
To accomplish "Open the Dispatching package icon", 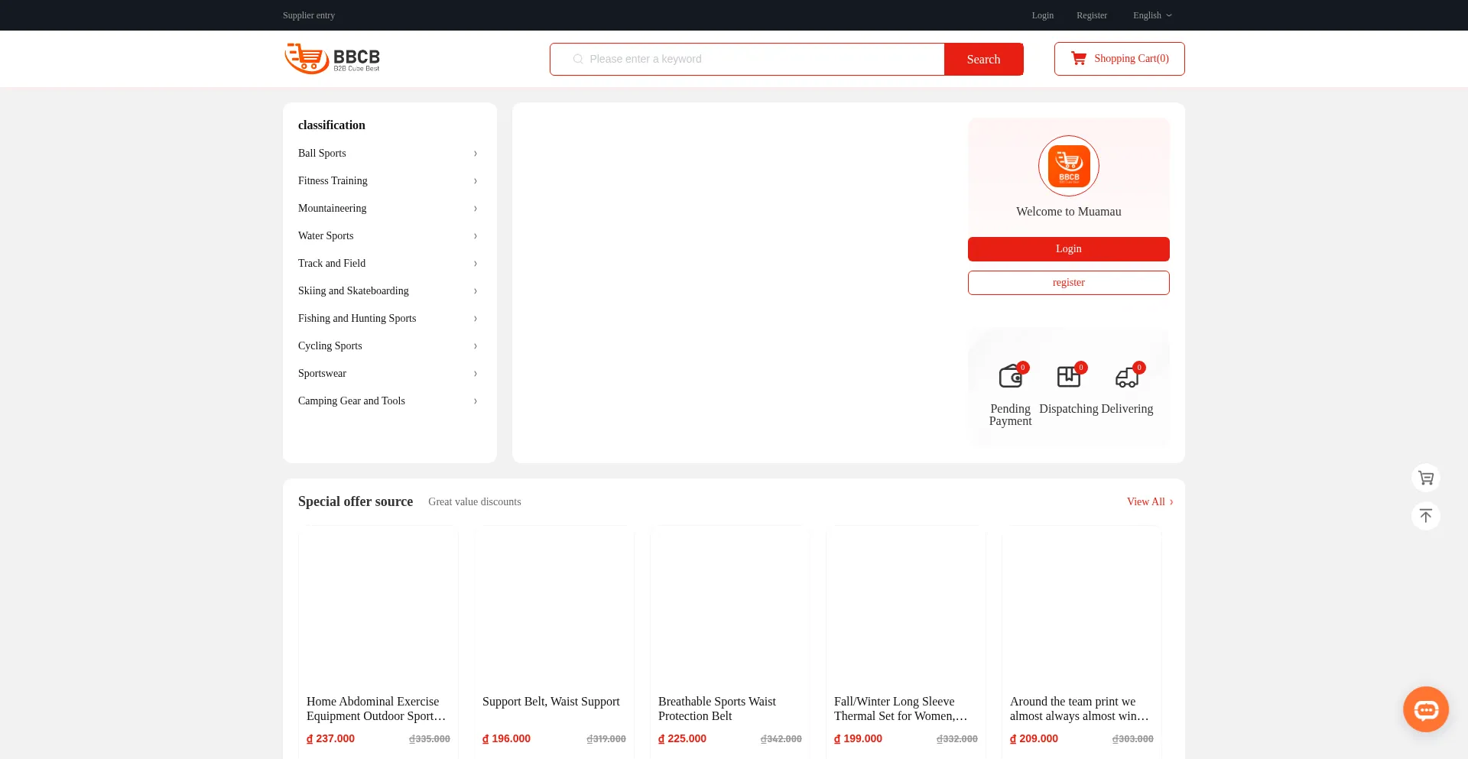I will (x=1068, y=376).
